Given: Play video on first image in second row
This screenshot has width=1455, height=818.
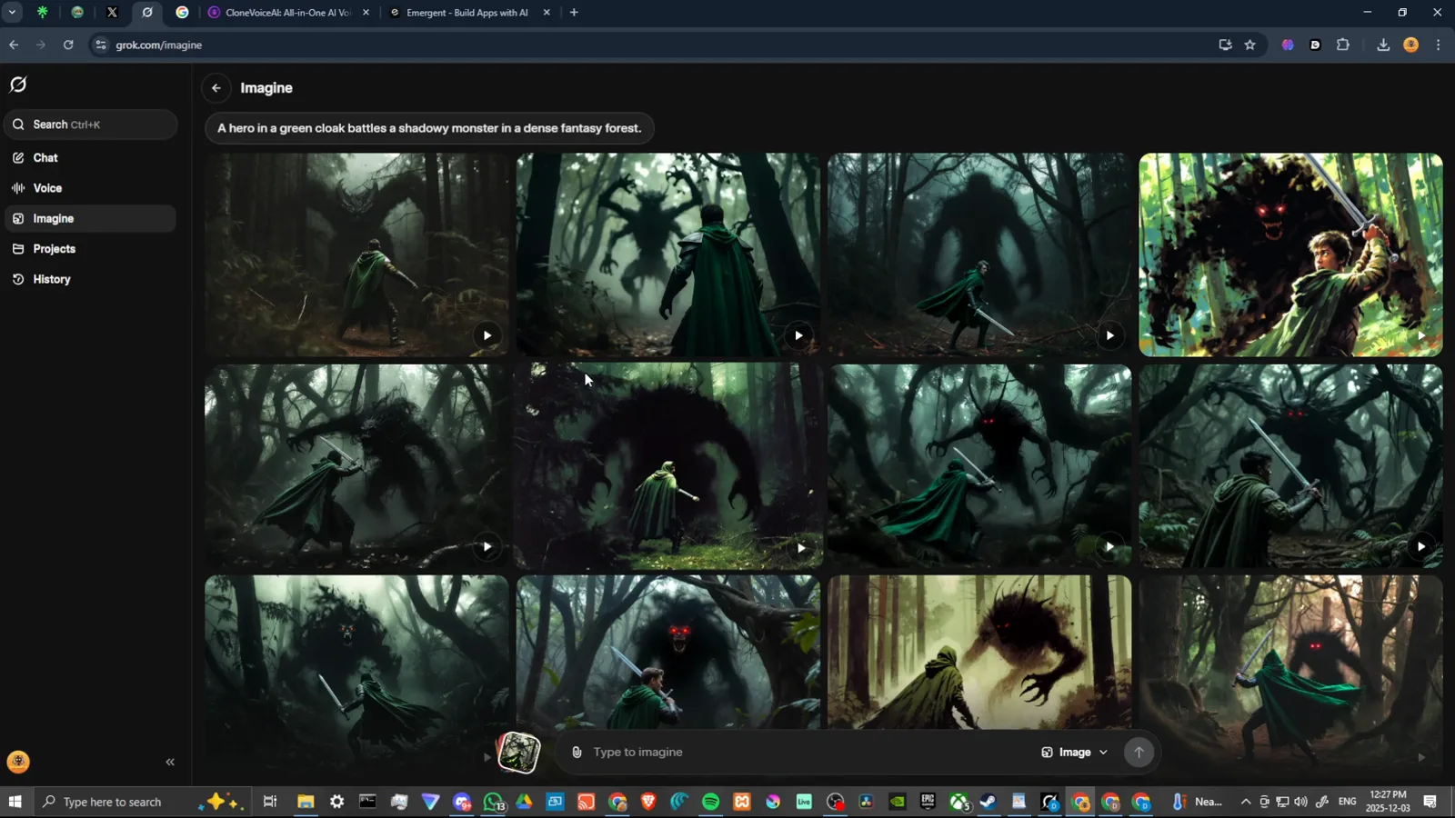Looking at the screenshot, I should 487,546.
